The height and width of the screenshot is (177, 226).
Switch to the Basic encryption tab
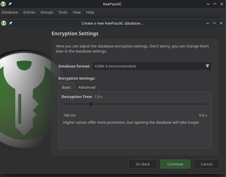click(67, 87)
